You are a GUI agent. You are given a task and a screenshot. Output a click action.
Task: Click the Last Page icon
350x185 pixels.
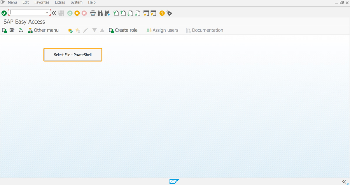pyautogui.click(x=137, y=13)
